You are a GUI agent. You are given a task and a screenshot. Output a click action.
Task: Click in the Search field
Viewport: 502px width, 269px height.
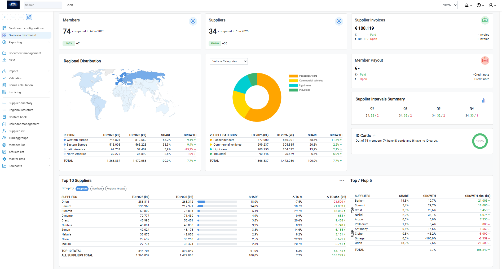point(43,5)
